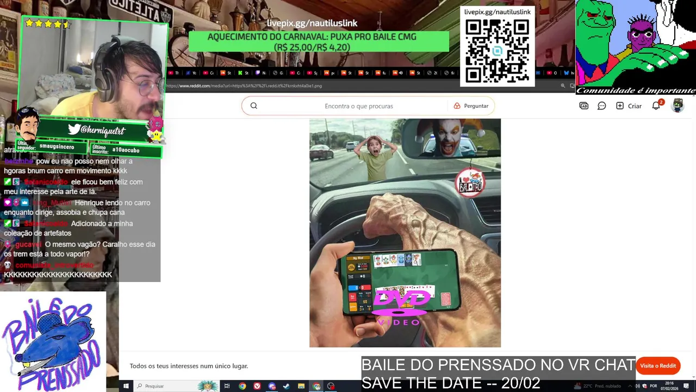This screenshot has width=696, height=392.
Task: Switch to the first YouTube tab 'Tl'
Action: [173, 72]
